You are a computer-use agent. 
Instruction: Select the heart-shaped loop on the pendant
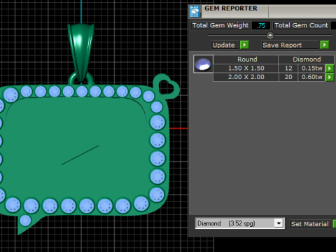coord(167,87)
